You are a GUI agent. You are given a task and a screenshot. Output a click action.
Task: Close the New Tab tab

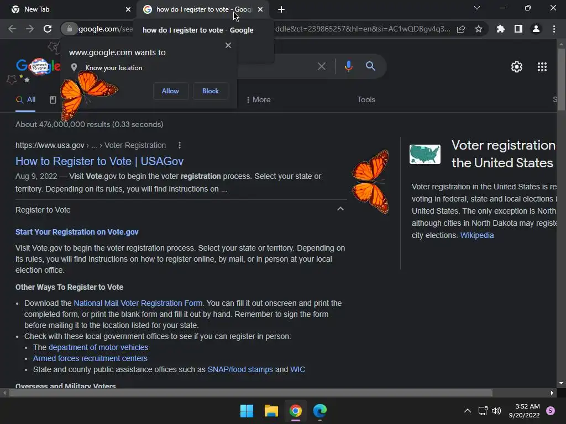tap(128, 9)
